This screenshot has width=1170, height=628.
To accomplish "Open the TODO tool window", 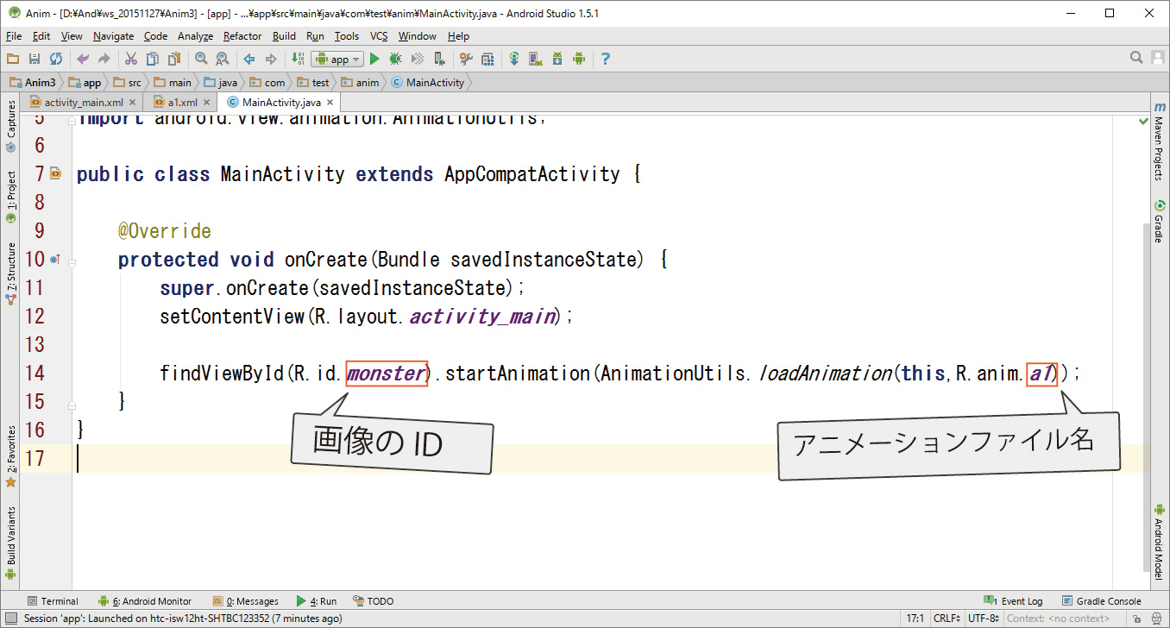I will pyautogui.click(x=373, y=601).
